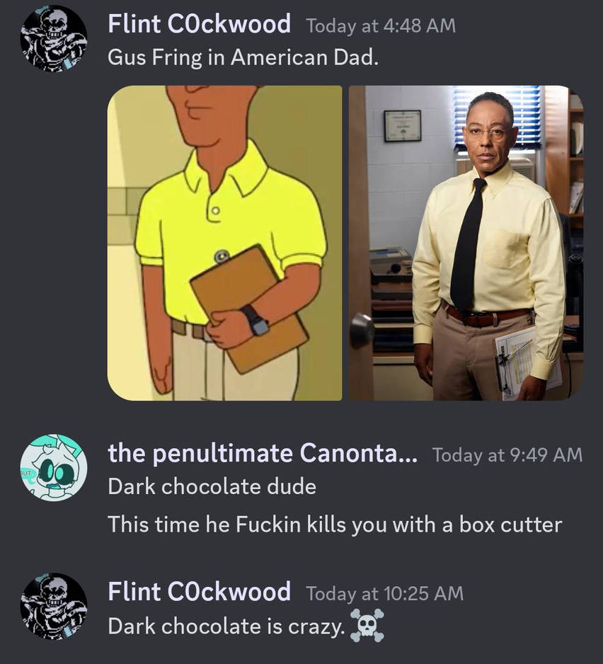Image resolution: width=603 pixels, height=664 pixels.
Task: Open Flint C0ckwood's avatar on the 4:48 AM message
Action: click(54, 38)
